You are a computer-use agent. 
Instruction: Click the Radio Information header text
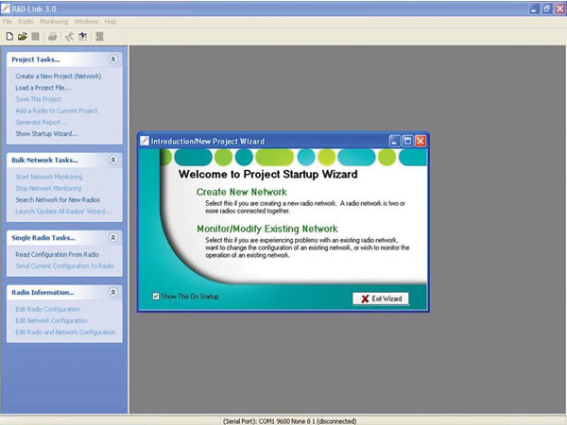[43, 293]
